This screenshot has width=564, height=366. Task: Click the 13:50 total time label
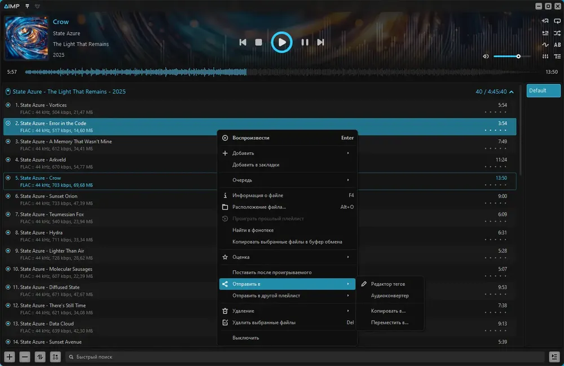(552, 72)
